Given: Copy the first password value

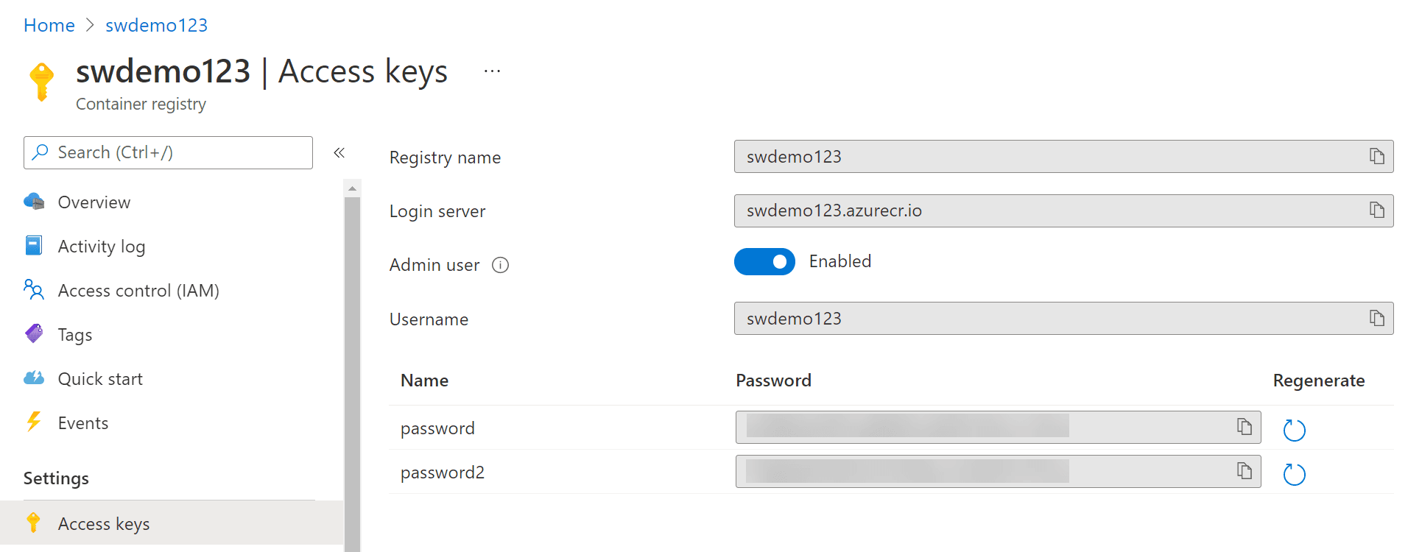Looking at the screenshot, I should coord(1244,426).
